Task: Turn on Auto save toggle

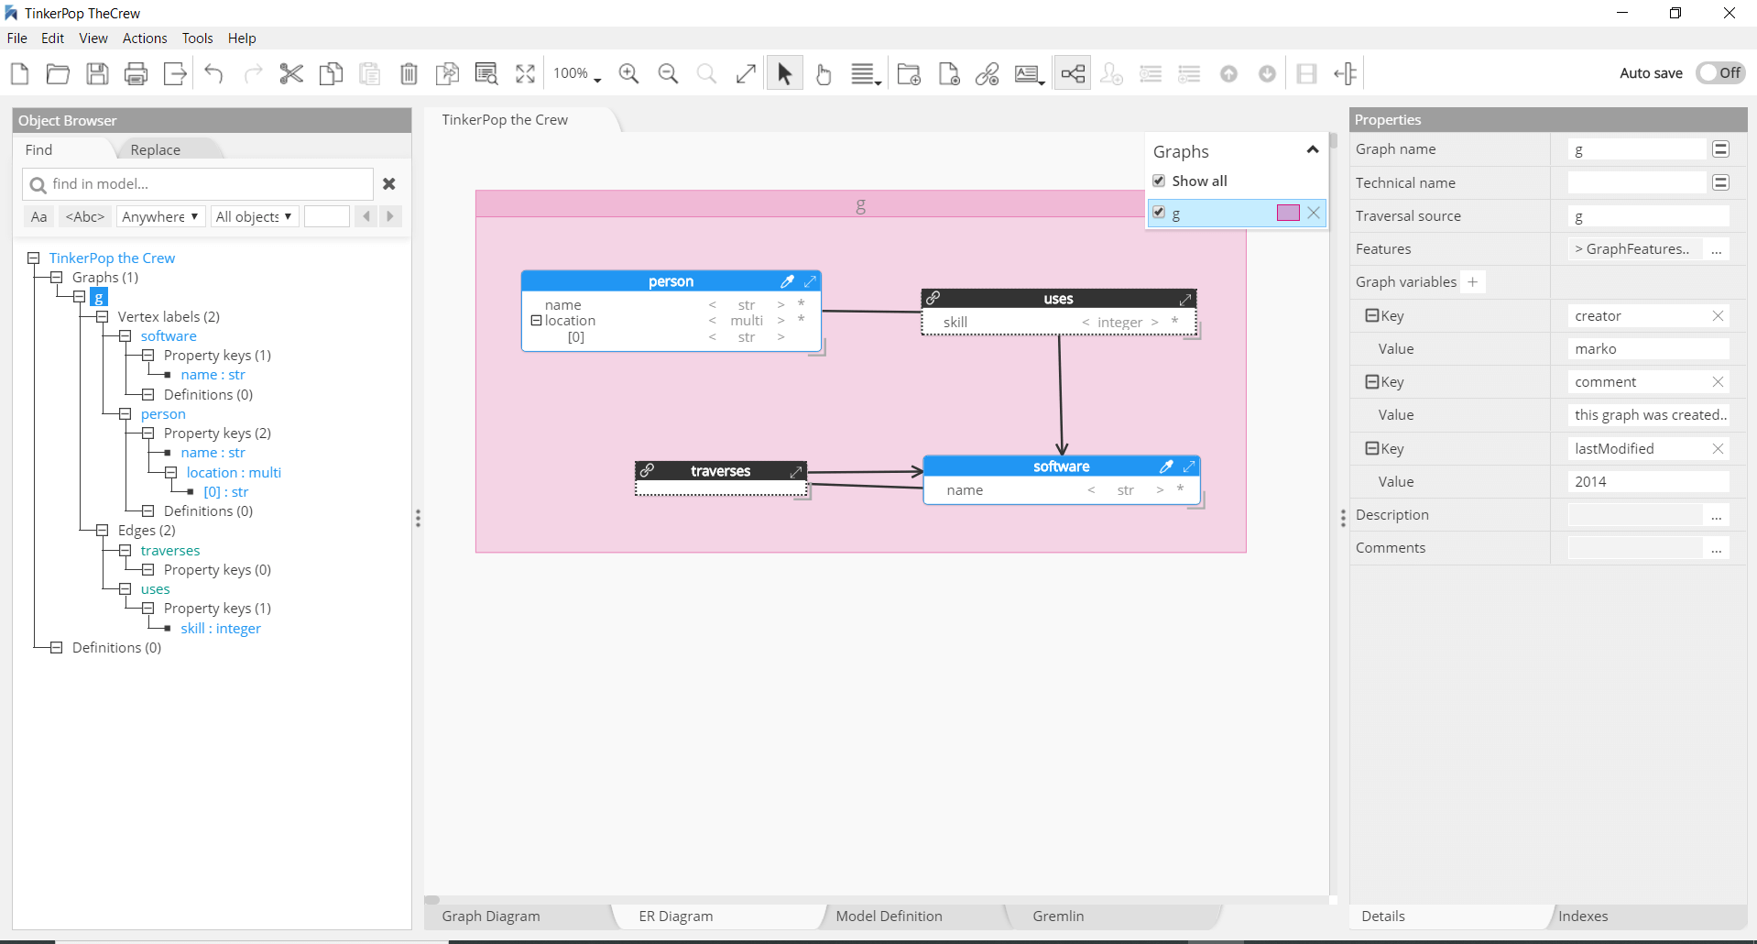Action: [1720, 72]
